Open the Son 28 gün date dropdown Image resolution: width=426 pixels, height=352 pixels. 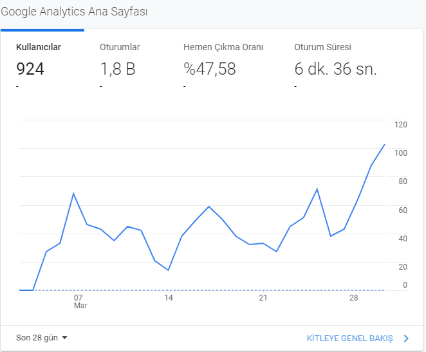pos(42,338)
